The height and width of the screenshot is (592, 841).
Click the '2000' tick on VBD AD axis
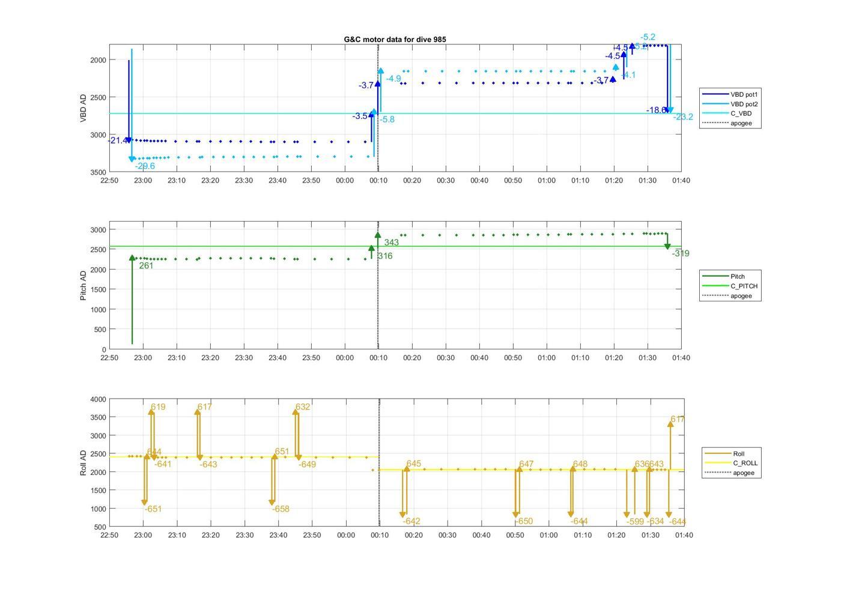point(98,60)
